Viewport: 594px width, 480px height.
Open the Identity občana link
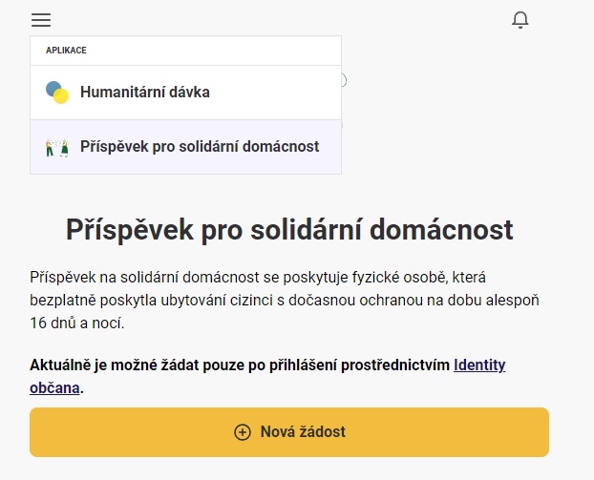point(478,365)
